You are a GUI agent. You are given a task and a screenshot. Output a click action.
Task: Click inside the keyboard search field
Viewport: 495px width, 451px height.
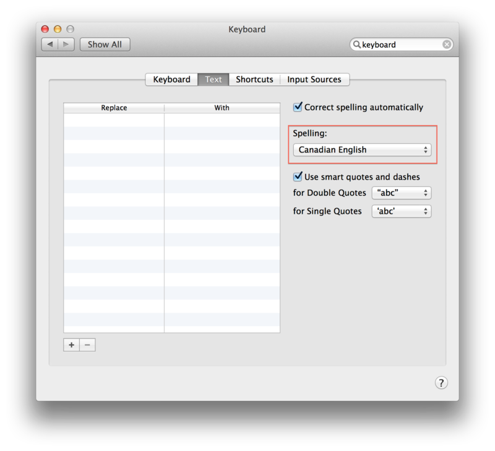399,45
